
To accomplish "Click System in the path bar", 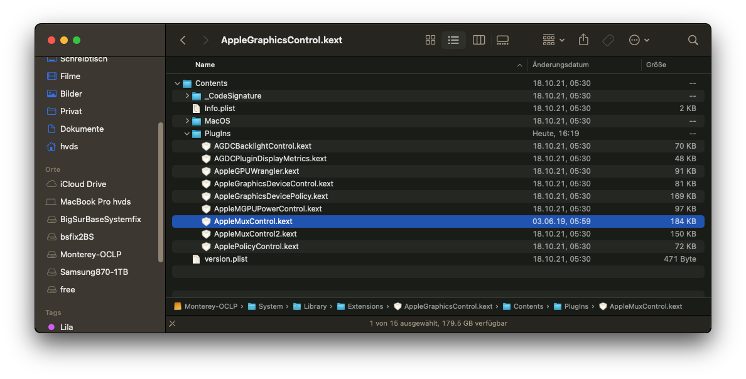I will (x=266, y=307).
